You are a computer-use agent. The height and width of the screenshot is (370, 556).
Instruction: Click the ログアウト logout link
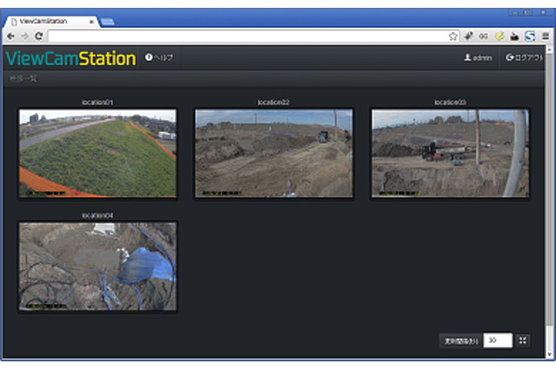tap(524, 58)
